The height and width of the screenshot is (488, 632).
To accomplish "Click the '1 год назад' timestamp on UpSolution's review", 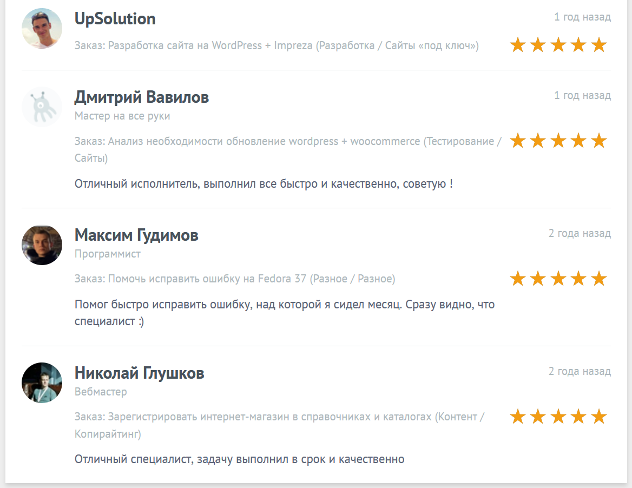I will pos(583,17).
